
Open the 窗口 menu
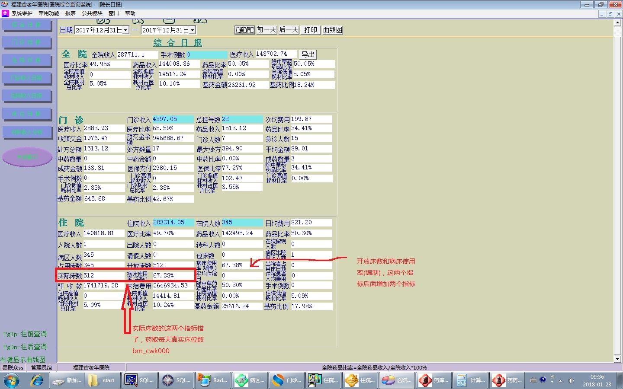[x=114, y=13]
